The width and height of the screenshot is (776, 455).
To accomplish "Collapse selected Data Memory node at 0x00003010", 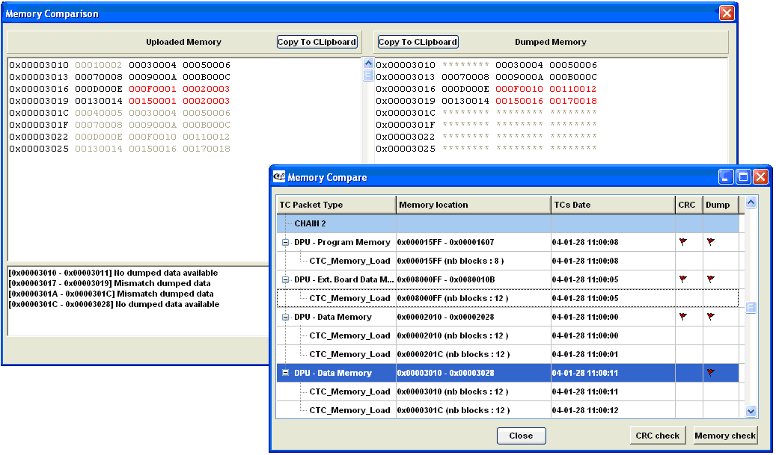I will coord(285,373).
